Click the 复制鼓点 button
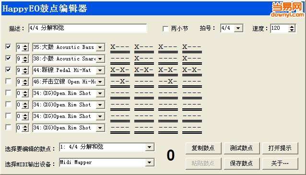306x175 pixels. click(x=203, y=148)
